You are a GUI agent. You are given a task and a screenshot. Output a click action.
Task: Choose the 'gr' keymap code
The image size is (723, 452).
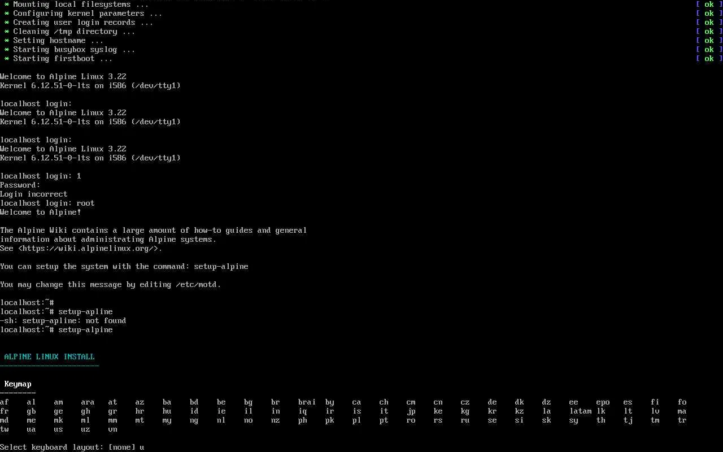tap(113, 411)
